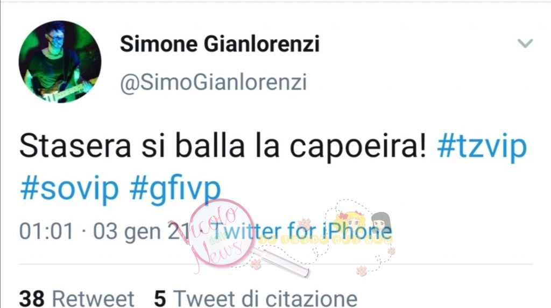Viewport: 551px width, 308px height.
Task: Click the Simone Gianlorenzi display name
Action: tap(220, 44)
